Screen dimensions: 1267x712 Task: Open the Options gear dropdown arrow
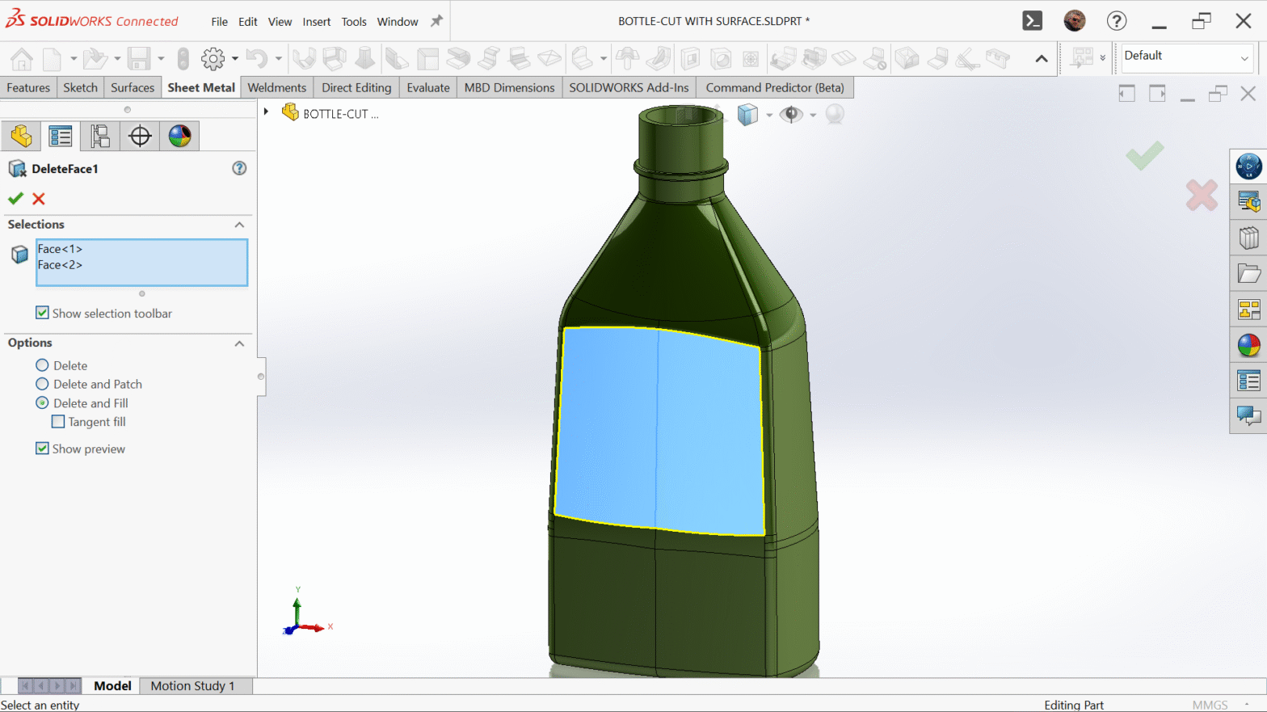235,58
